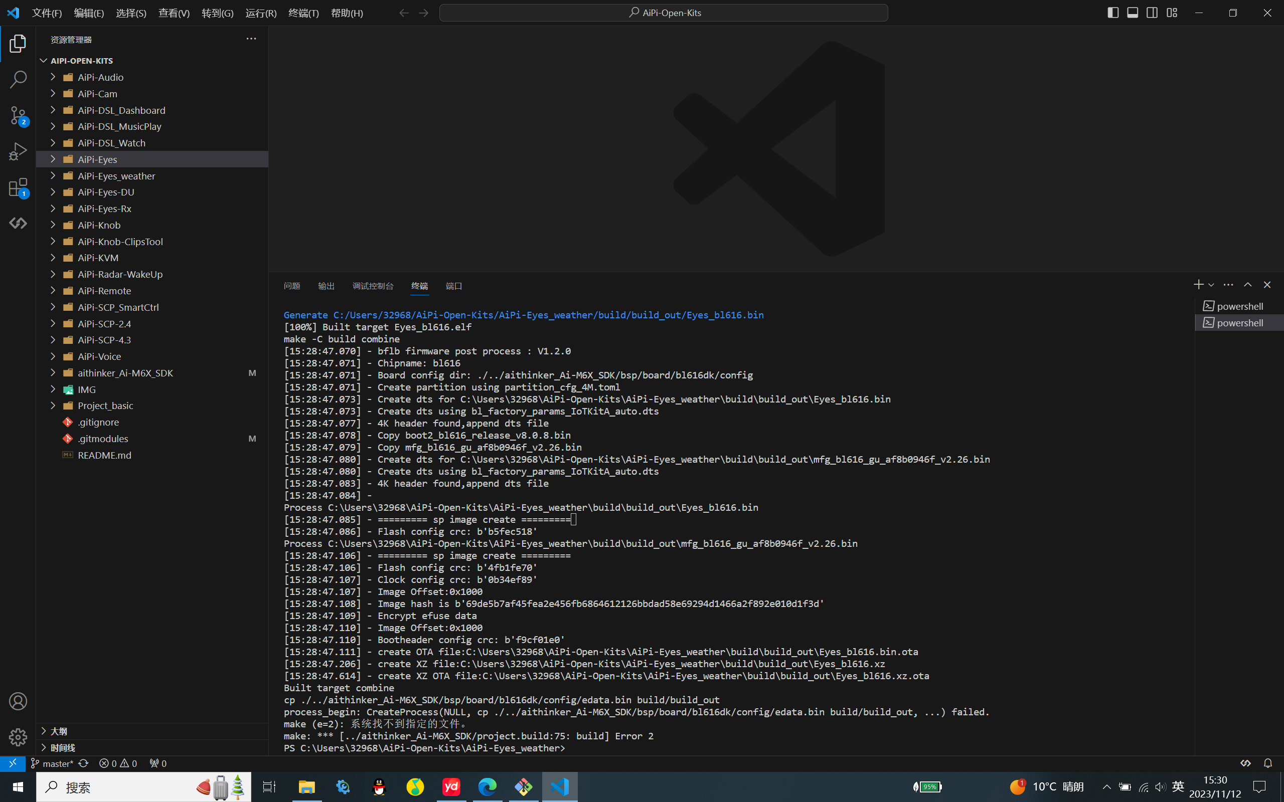Collapse the AIPI-OPEN-KITS root folder
Image resolution: width=1284 pixels, height=802 pixels.
pyautogui.click(x=44, y=61)
